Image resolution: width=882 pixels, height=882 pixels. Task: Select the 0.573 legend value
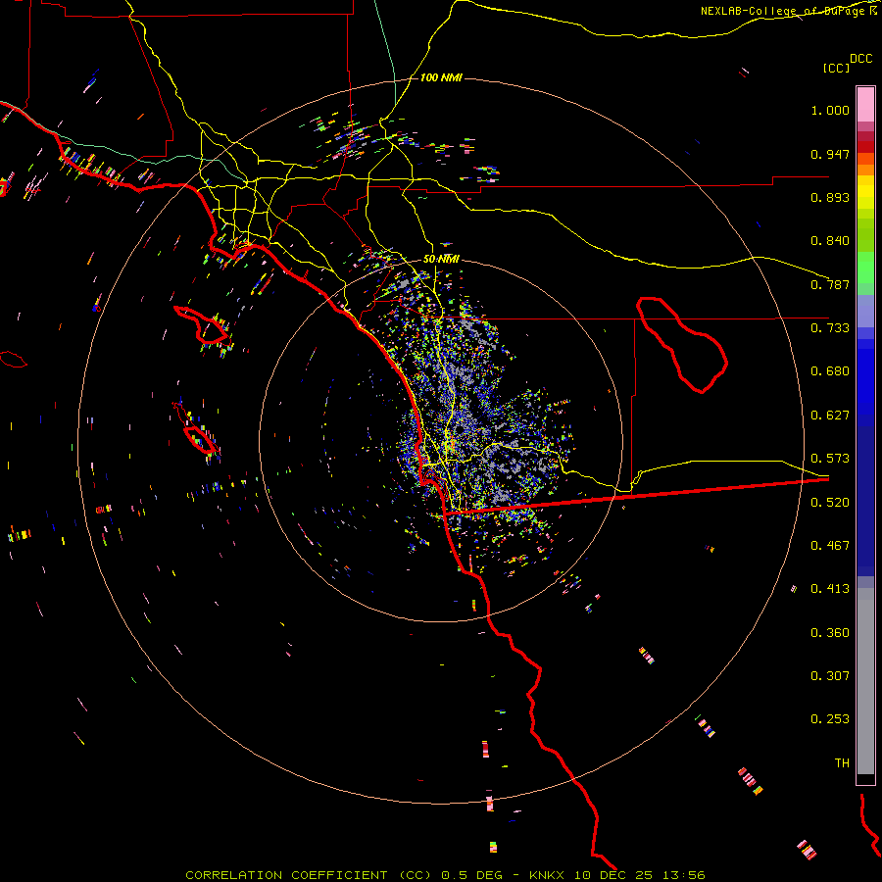[x=830, y=459]
